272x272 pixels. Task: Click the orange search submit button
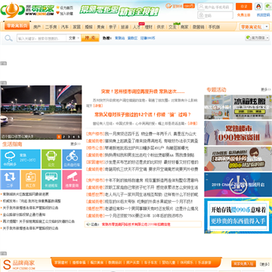(x=90, y=38)
